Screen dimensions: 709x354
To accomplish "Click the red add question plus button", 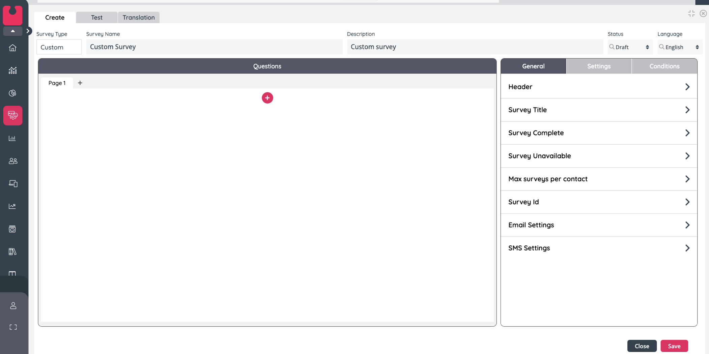I will (x=267, y=98).
